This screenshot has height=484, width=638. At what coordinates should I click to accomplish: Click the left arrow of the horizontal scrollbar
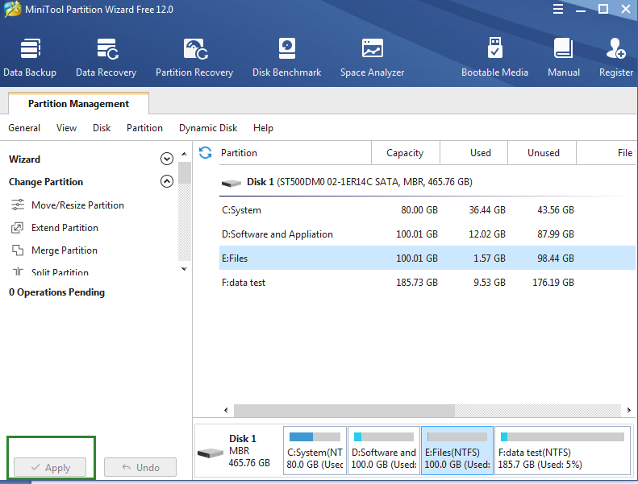tap(226, 410)
